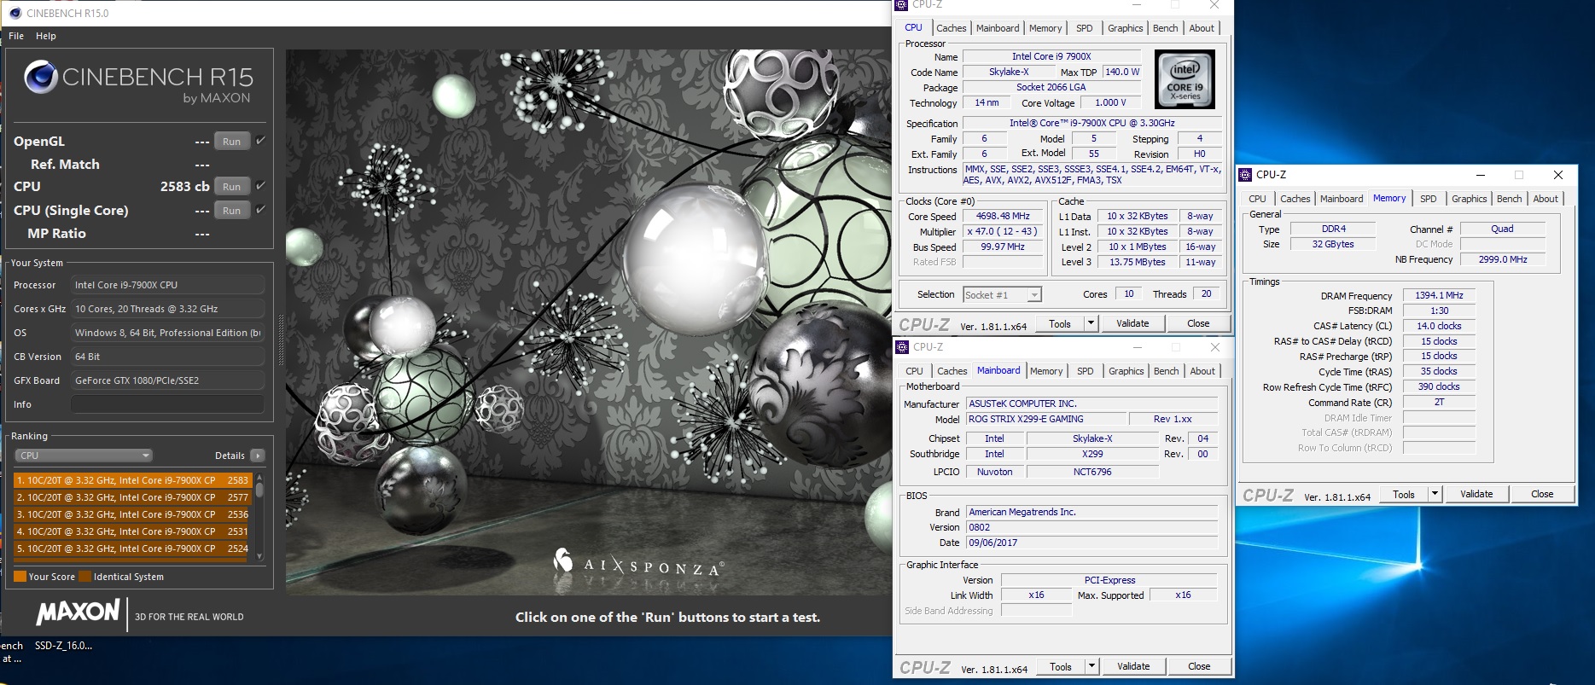Click the Identical System legend swatch
Viewport: 1595px width, 685px height.
point(84,577)
